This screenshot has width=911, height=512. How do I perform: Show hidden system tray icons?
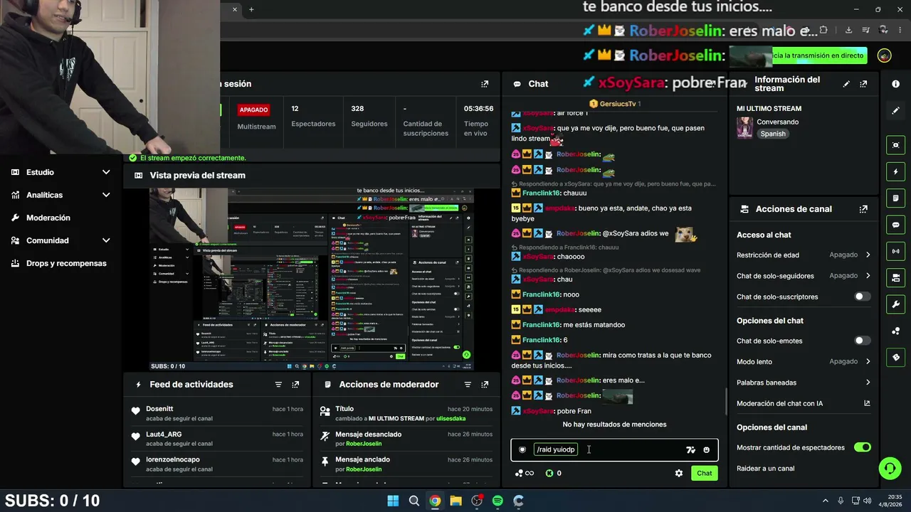826,501
